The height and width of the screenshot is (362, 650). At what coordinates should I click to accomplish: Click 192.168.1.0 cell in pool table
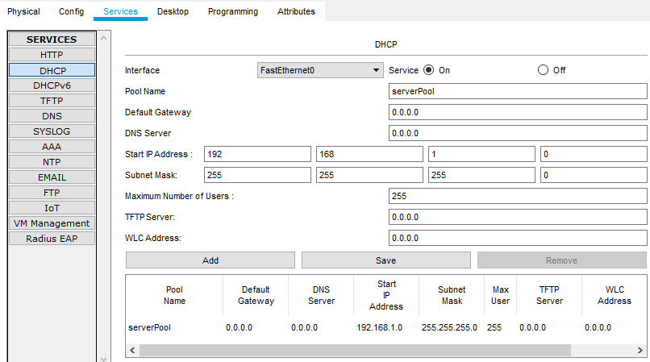(x=379, y=327)
